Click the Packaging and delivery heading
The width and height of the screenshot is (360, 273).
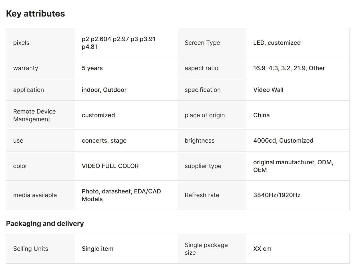45,224
